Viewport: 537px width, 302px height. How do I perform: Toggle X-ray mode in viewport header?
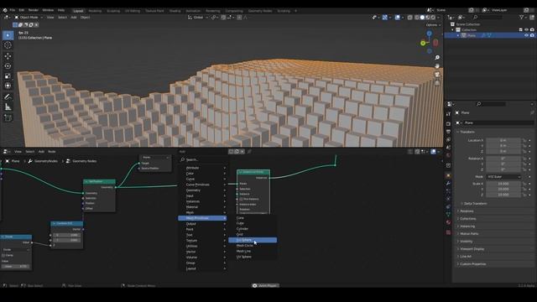[x=409, y=18]
